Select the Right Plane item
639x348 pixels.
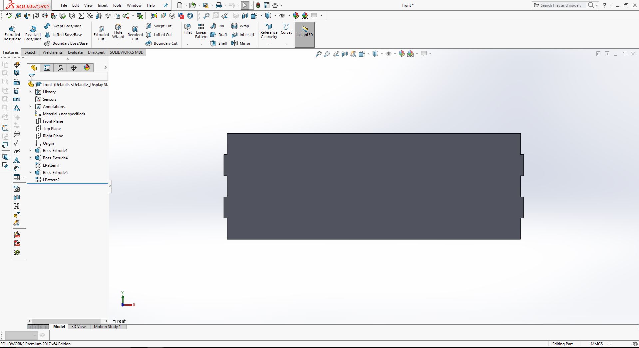(x=49, y=136)
